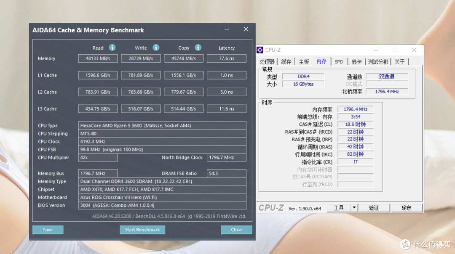The image size is (455, 254).
Task: Click the CPU-Z title bar app icon
Action: pos(260,50)
